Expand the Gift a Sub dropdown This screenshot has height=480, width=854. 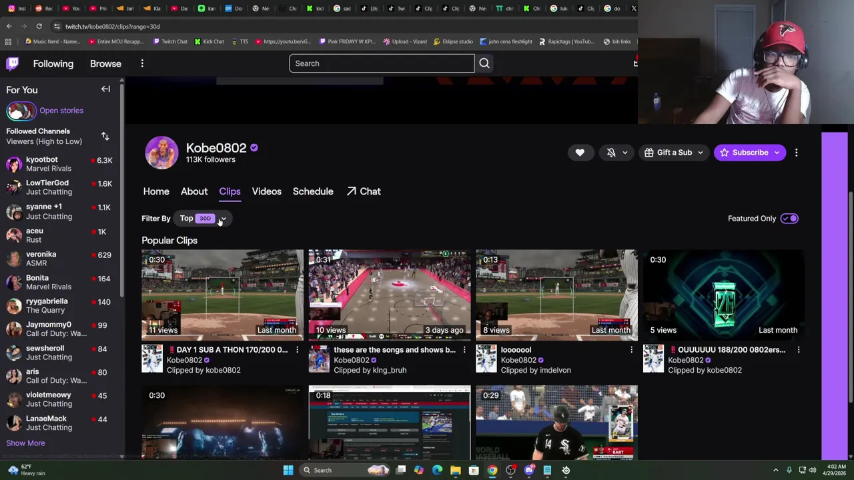tap(700, 153)
